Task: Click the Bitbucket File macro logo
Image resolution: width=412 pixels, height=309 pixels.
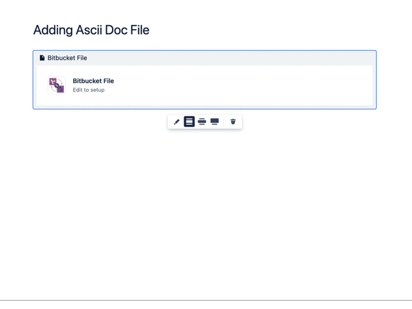Action: tap(57, 85)
